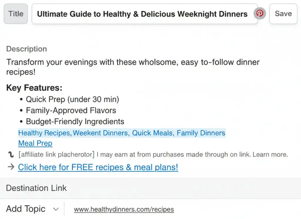Select the Healthy Recipes tag
Screen dimensions: 301x219
click(44, 133)
